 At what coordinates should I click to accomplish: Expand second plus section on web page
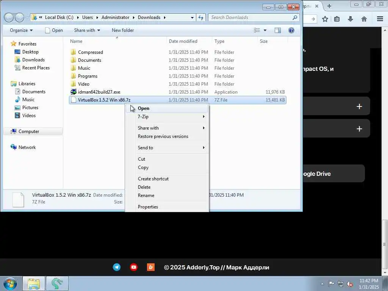[359, 129]
